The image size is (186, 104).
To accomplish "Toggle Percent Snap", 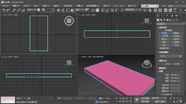I will (112, 10).
